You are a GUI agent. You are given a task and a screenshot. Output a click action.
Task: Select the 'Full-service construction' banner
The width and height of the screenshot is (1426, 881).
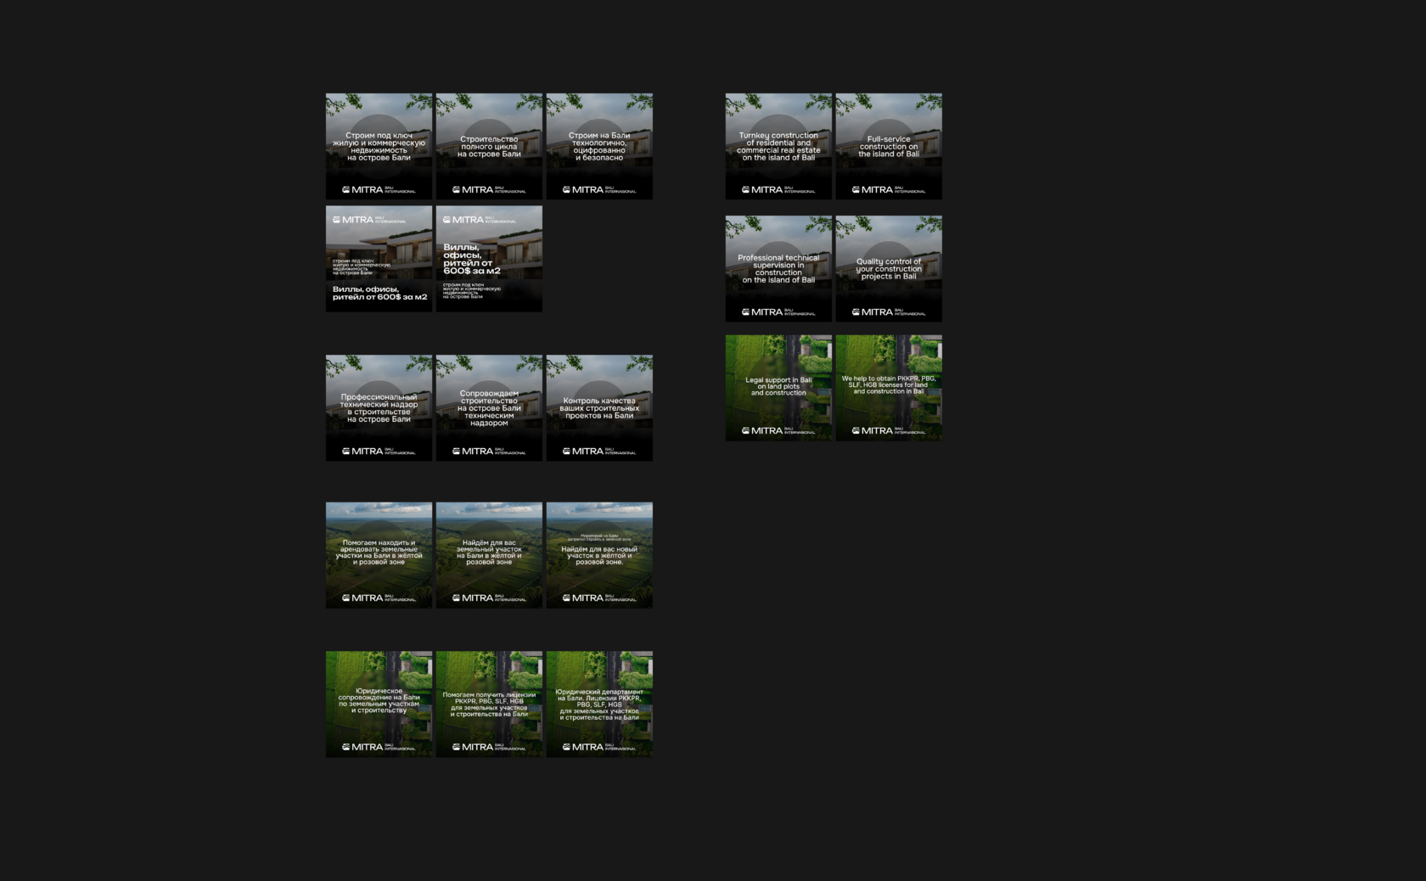point(889,147)
